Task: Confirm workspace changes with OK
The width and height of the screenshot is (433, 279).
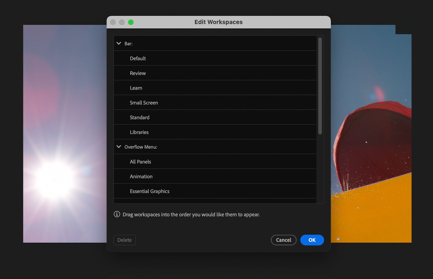Action: (x=312, y=240)
